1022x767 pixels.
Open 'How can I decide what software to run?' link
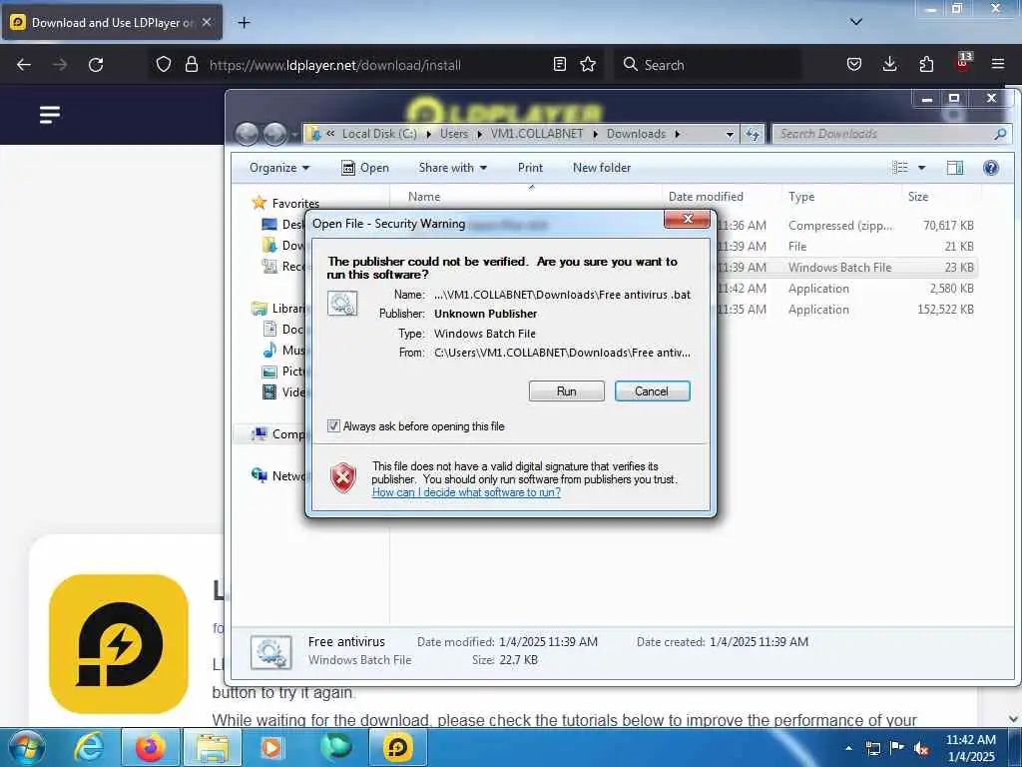click(466, 492)
